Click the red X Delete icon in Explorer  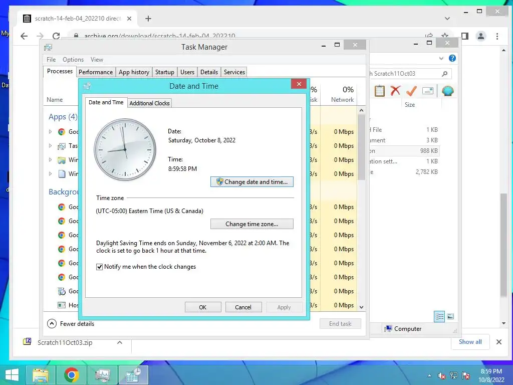click(395, 90)
